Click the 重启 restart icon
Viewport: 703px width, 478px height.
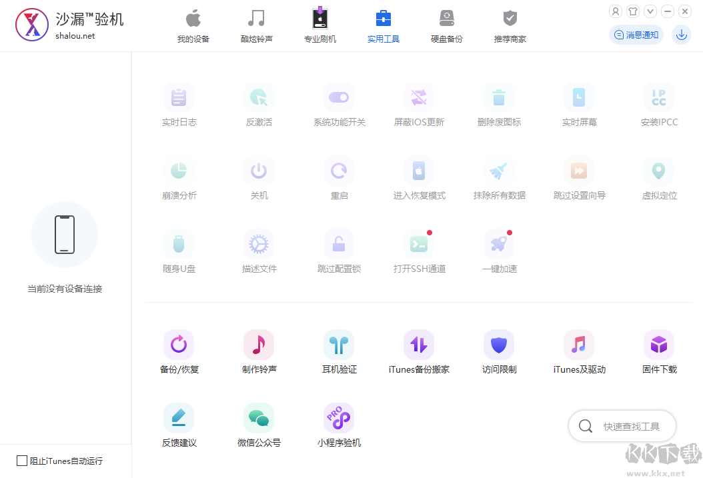[x=339, y=171]
